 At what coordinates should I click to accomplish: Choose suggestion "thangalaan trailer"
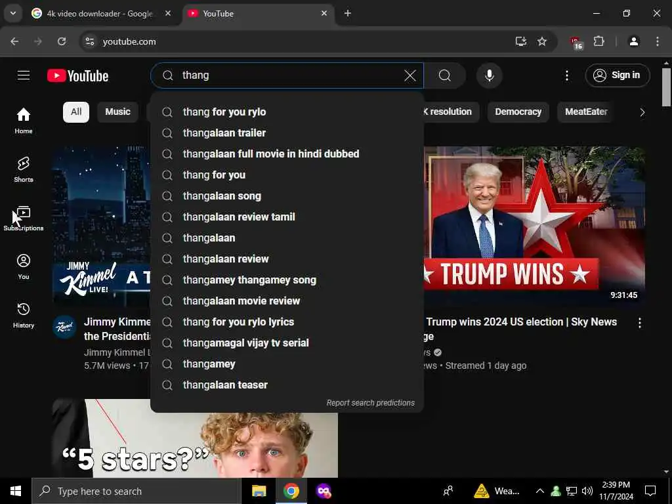(287, 133)
